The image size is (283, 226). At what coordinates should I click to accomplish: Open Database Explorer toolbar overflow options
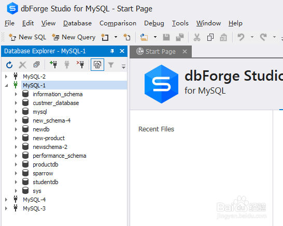123,66
